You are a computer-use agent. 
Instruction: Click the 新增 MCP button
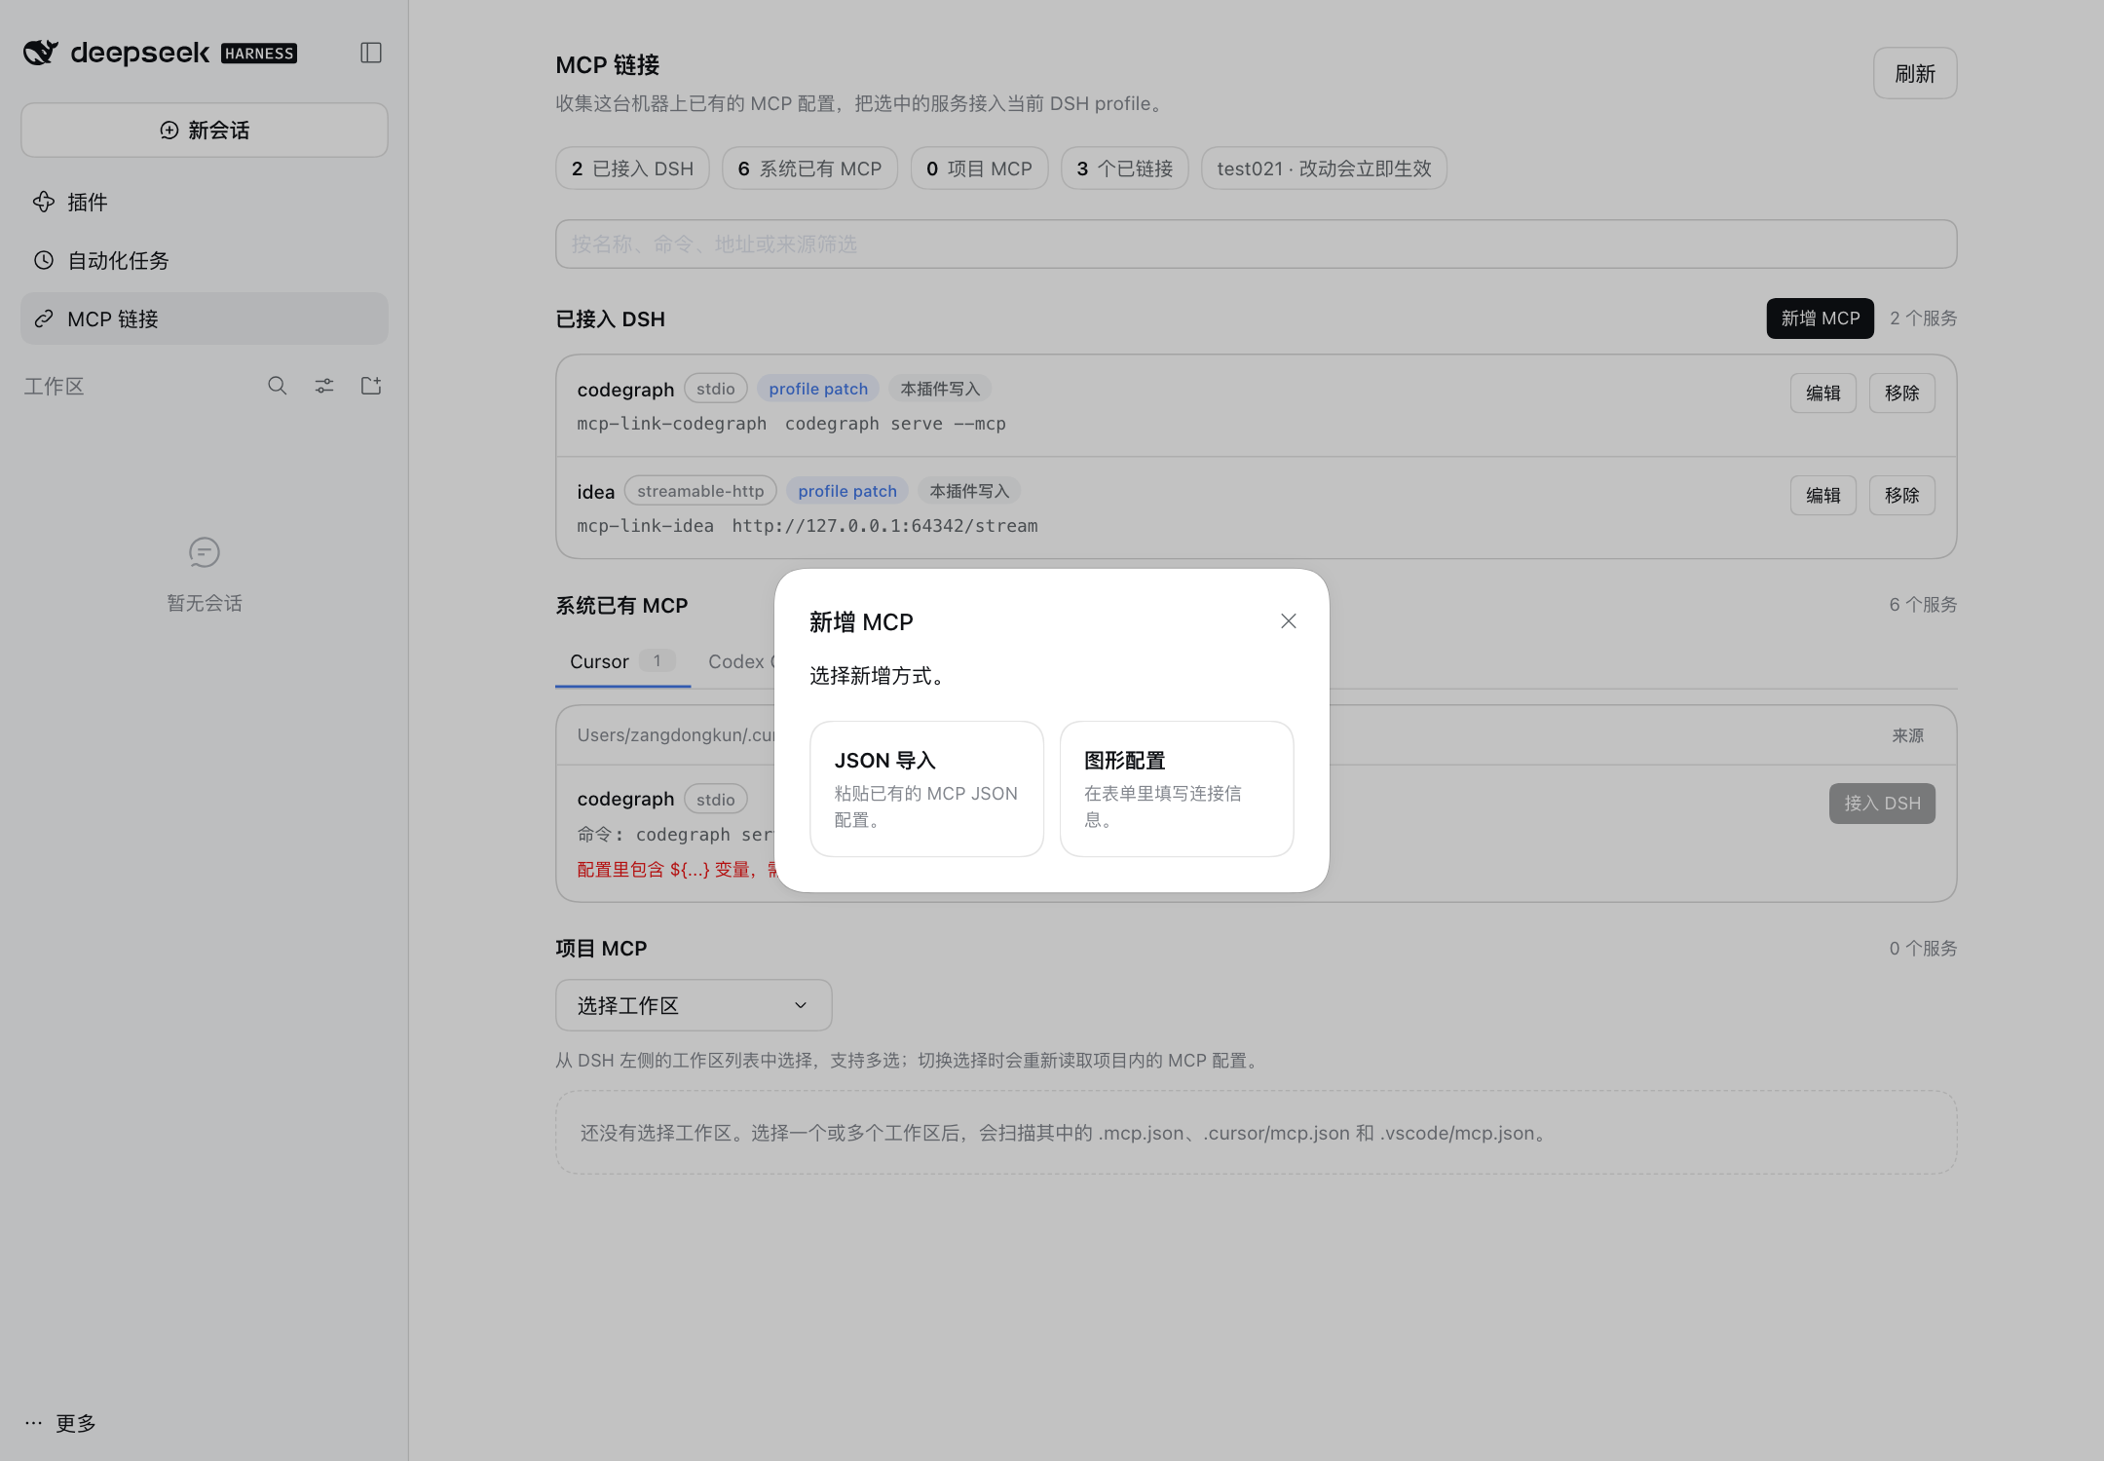[x=1820, y=318]
